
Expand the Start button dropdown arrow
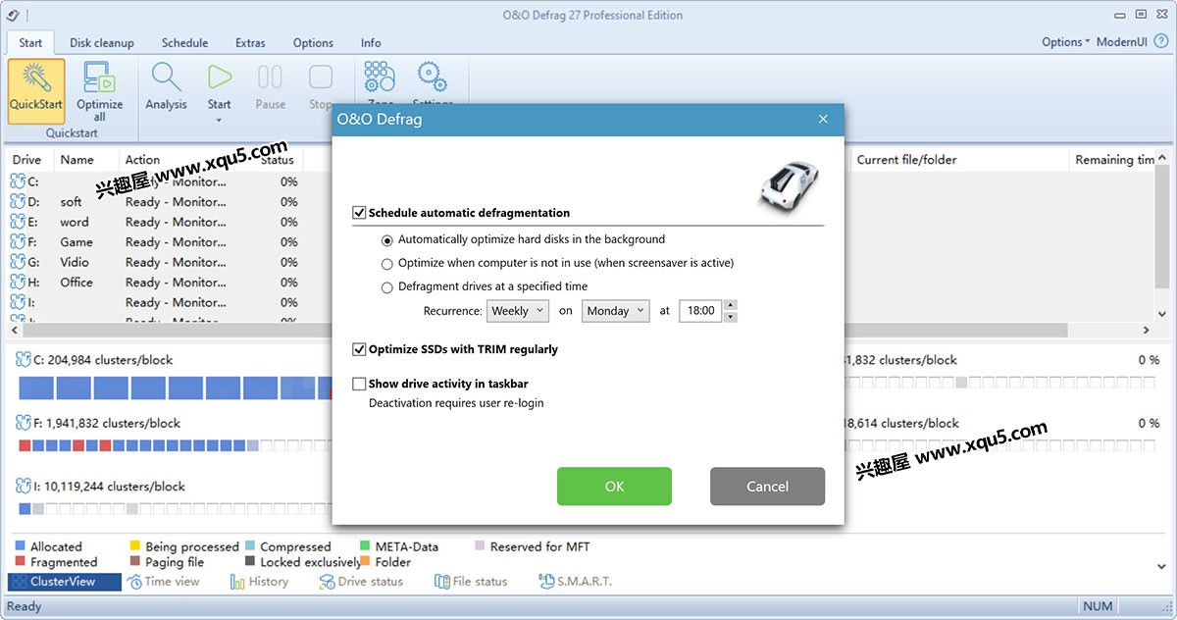point(219,121)
